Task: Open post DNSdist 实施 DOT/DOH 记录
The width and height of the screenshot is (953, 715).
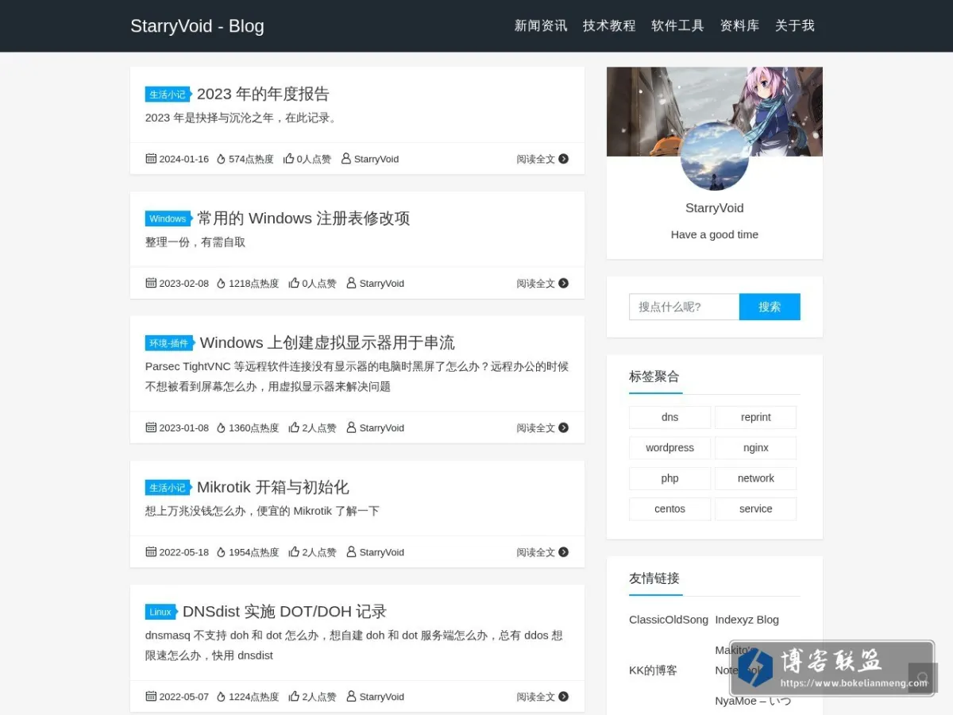Action: click(x=284, y=612)
